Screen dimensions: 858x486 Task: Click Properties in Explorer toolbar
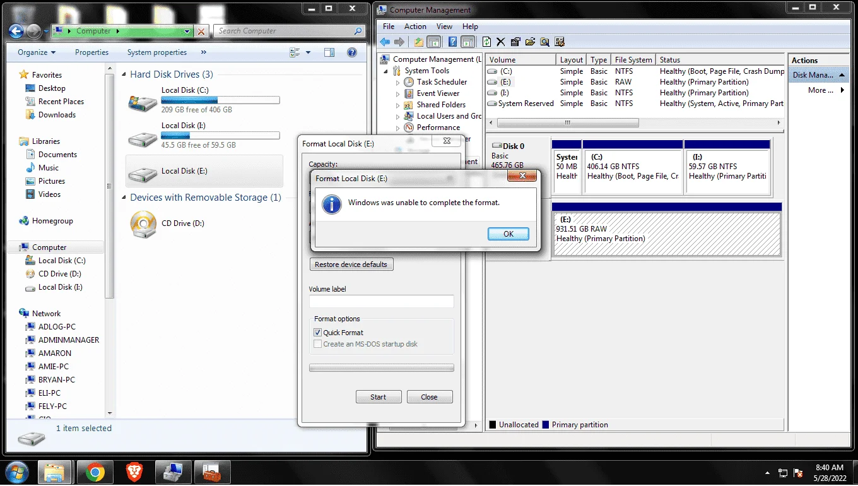91,52
